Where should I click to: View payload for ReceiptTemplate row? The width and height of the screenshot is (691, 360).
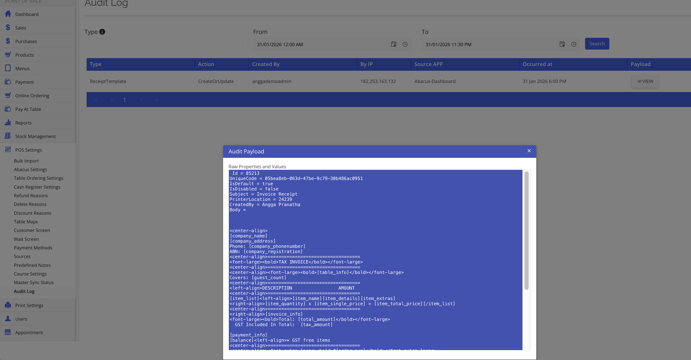tap(645, 81)
